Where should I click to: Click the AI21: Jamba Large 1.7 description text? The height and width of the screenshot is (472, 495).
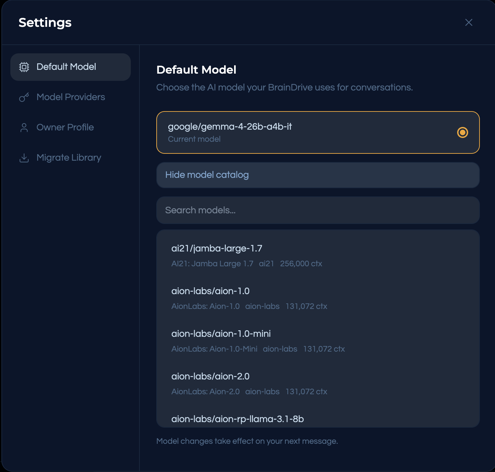212,264
